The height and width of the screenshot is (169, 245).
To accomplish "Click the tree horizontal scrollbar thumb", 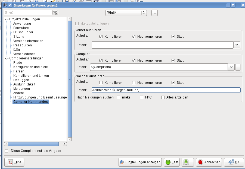I will [33, 144].
